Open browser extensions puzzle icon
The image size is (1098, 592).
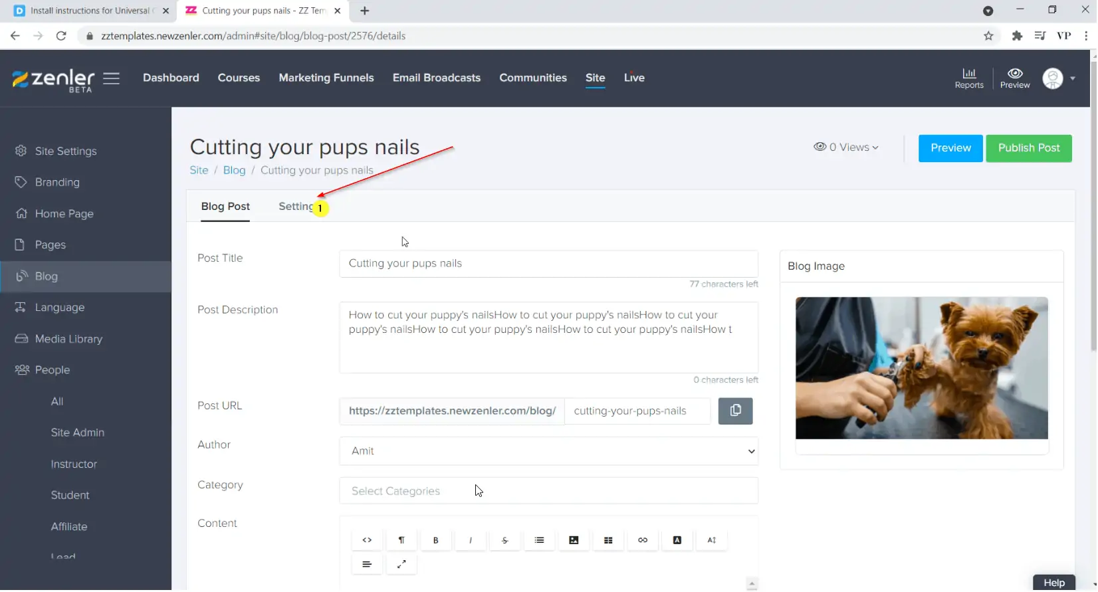pyautogui.click(x=1018, y=36)
